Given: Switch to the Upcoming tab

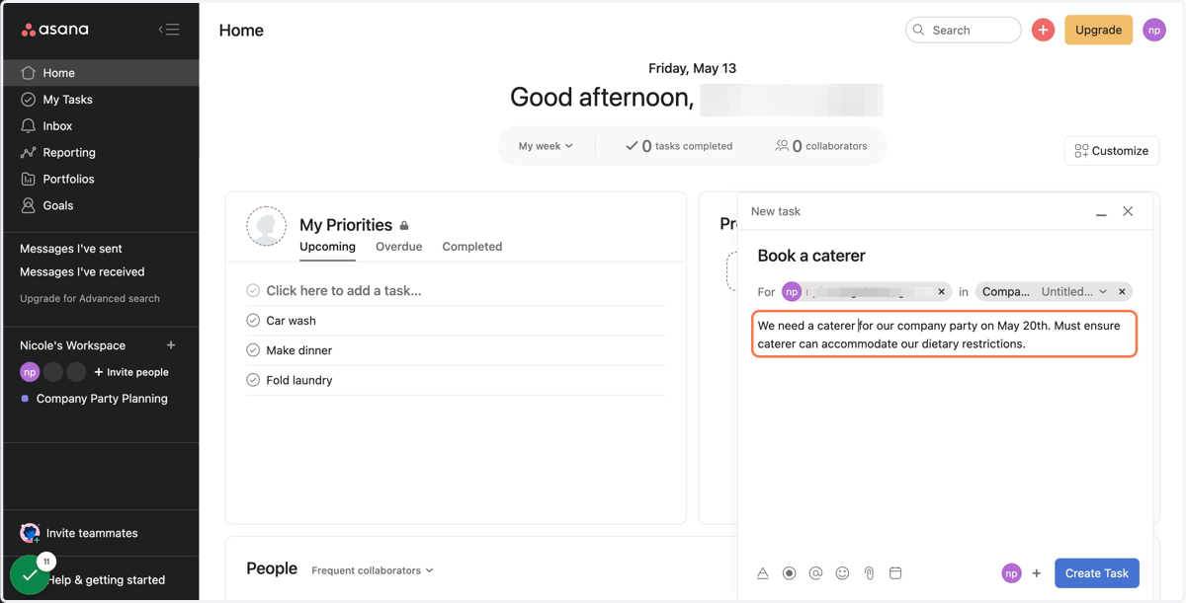Looking at the screenshot, I should point(327,247).
